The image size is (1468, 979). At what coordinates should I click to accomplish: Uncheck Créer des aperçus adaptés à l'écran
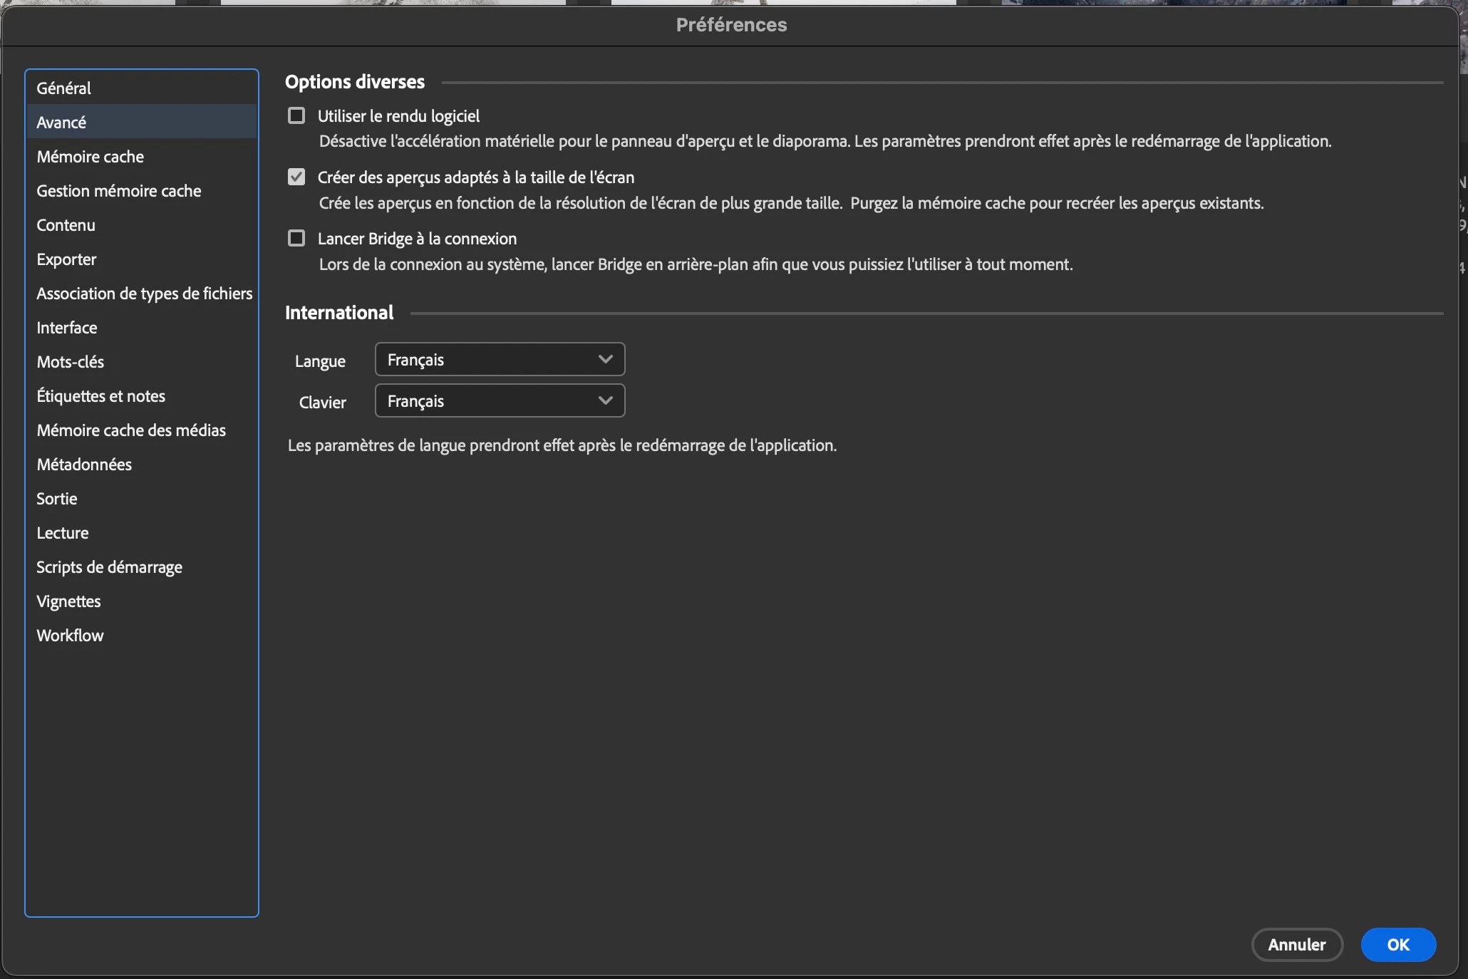(x=296, y=177)
